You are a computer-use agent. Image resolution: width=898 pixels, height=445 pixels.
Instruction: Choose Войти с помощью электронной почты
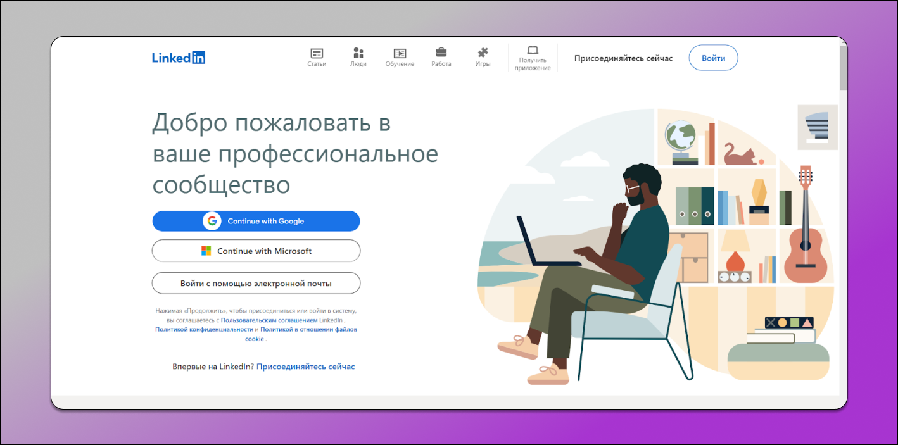(256, 283)
